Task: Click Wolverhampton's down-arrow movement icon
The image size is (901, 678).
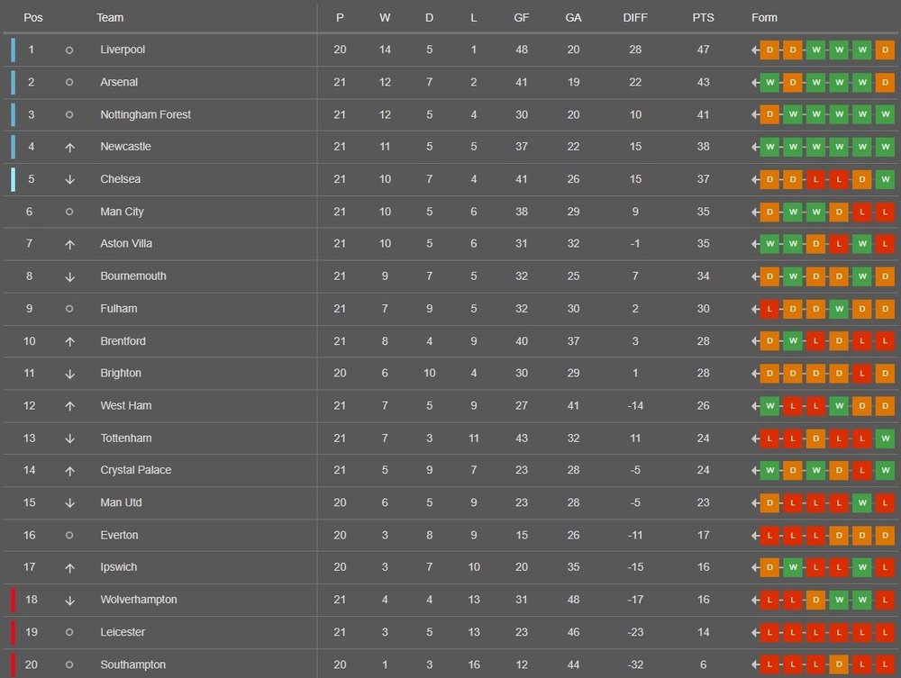Action: tap(69, 601)
